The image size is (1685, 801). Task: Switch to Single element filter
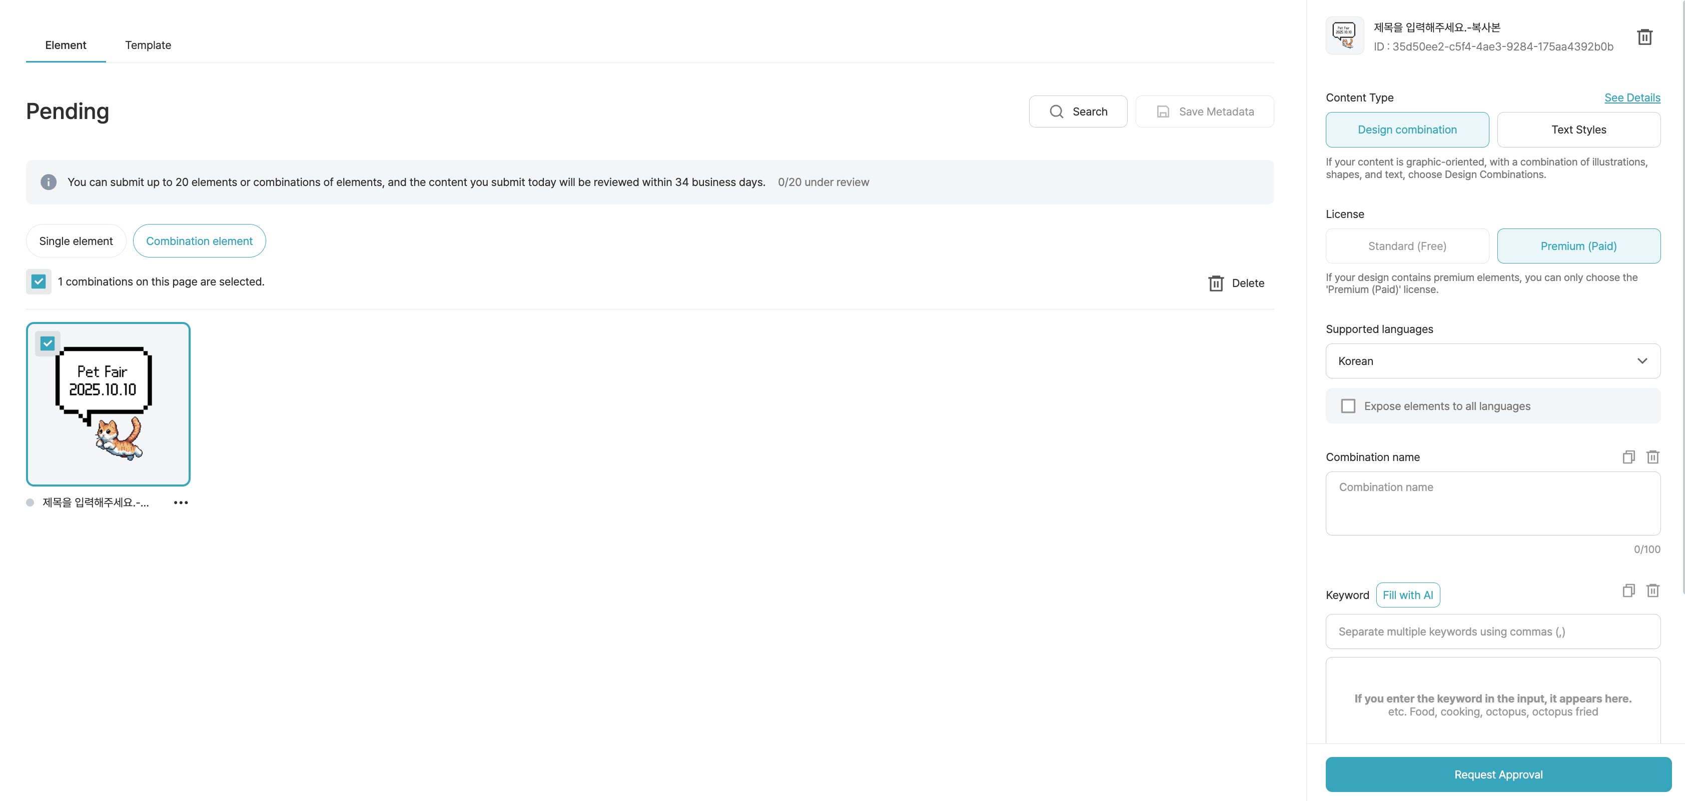[76, 241]
